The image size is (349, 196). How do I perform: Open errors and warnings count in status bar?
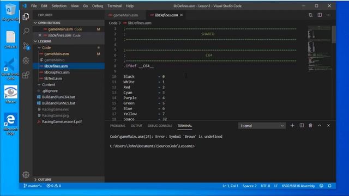[53, 186]
